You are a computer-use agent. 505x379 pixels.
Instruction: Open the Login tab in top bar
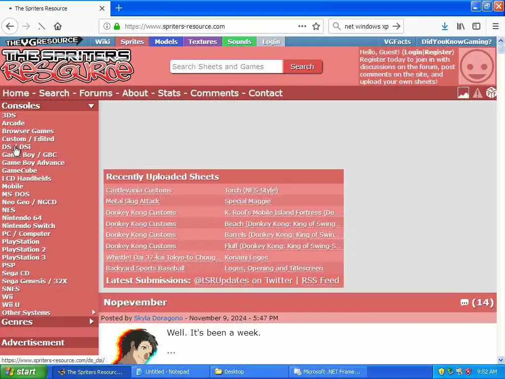coord(271,41)
